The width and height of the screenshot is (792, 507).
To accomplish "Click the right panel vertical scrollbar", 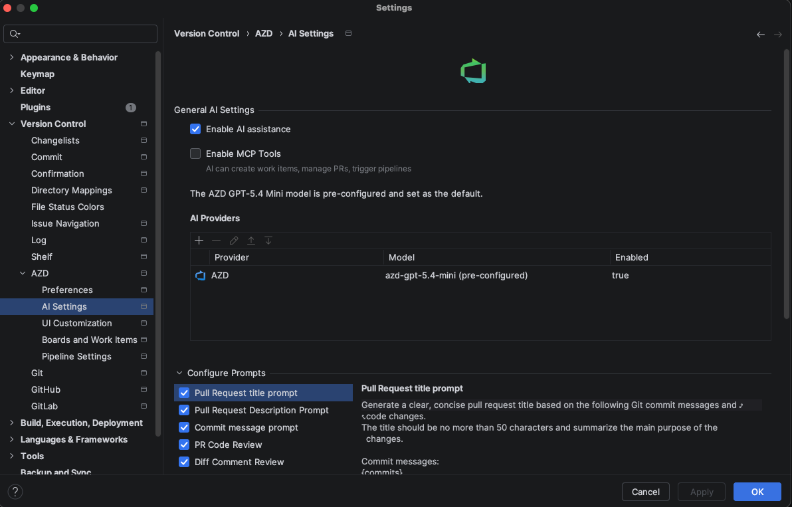I will coord(786,184).
